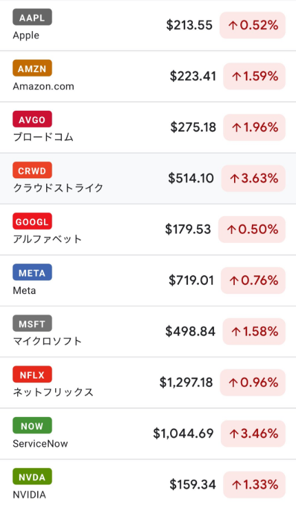Select the META ticker badge
Screen dimensions: 296x510
coord(32,273)
